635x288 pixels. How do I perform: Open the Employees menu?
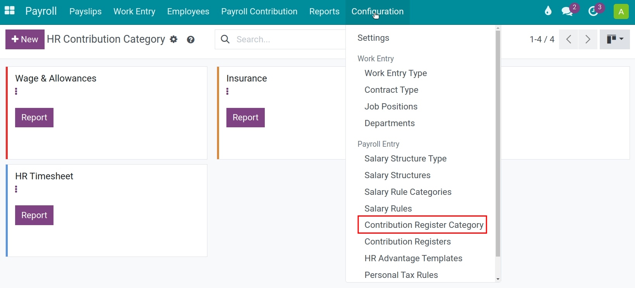188,12
